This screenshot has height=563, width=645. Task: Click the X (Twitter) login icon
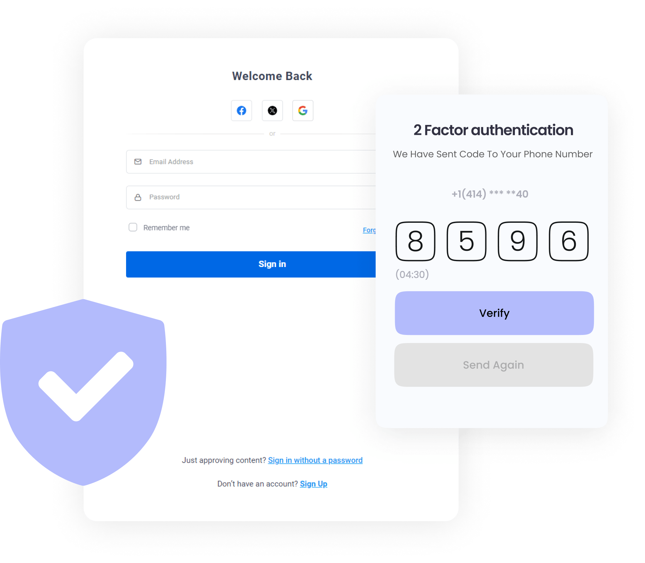[273, 110]
